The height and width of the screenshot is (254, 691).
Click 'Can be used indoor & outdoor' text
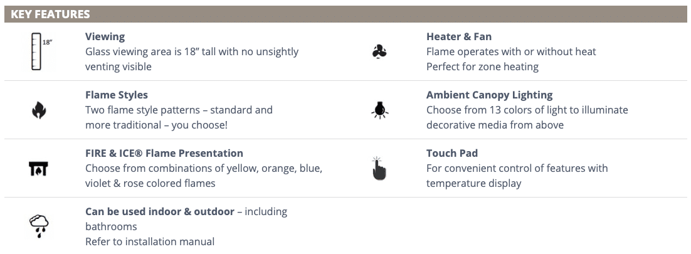[x=159, y=212]
